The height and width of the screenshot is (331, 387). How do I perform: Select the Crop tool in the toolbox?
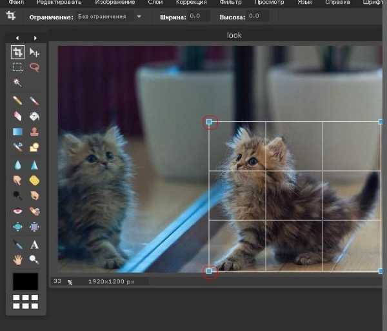pos(17,52)
